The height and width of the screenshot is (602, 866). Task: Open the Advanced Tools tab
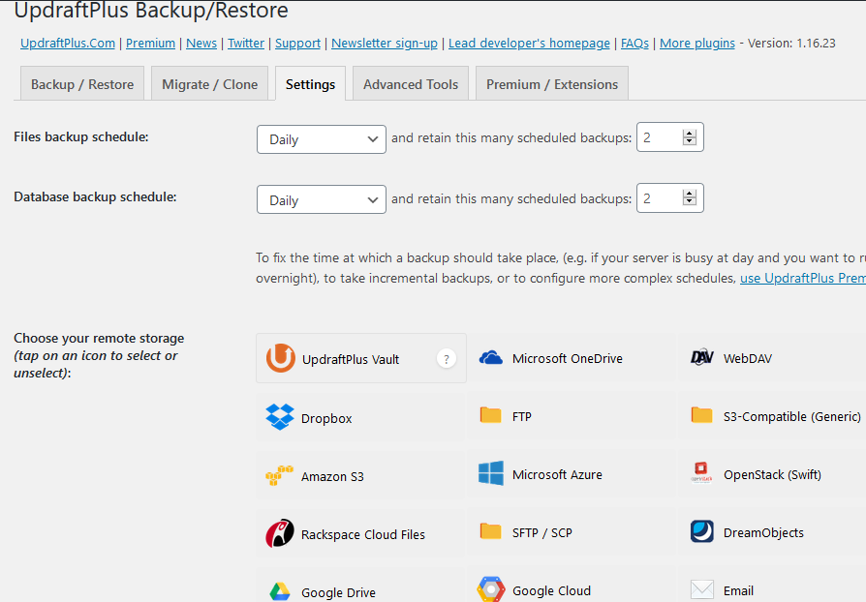click(x=411, y=84)
